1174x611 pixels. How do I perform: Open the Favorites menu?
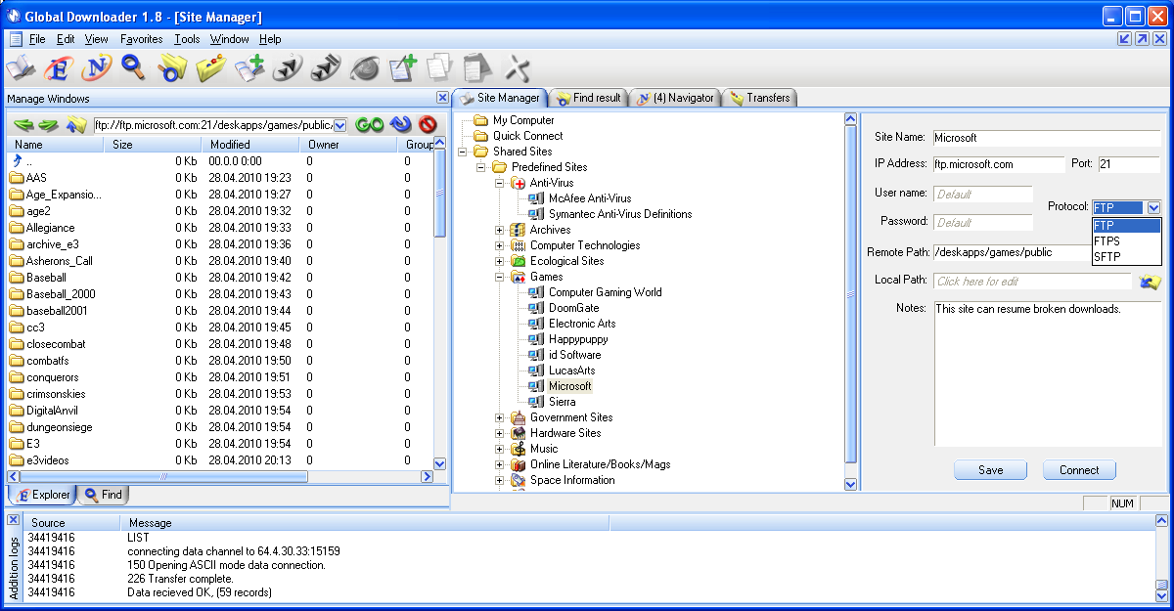[141, 39]
